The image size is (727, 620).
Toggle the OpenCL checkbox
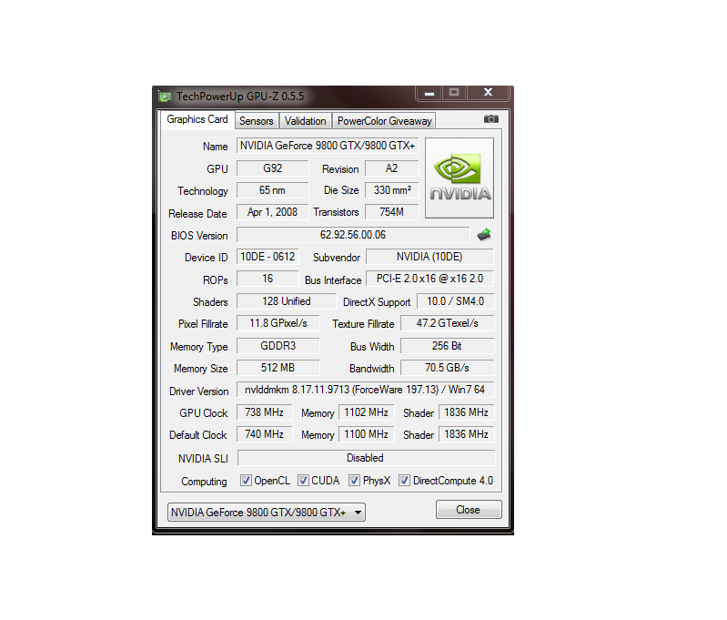tap(246, 481)
